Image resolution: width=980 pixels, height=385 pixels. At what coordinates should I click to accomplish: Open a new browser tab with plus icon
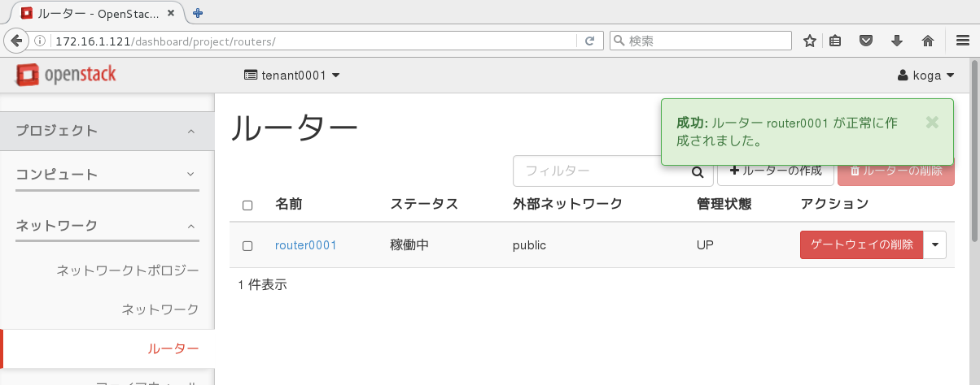(197, 12)
